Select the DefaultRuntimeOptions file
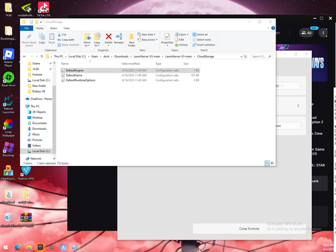 (130, 80)
